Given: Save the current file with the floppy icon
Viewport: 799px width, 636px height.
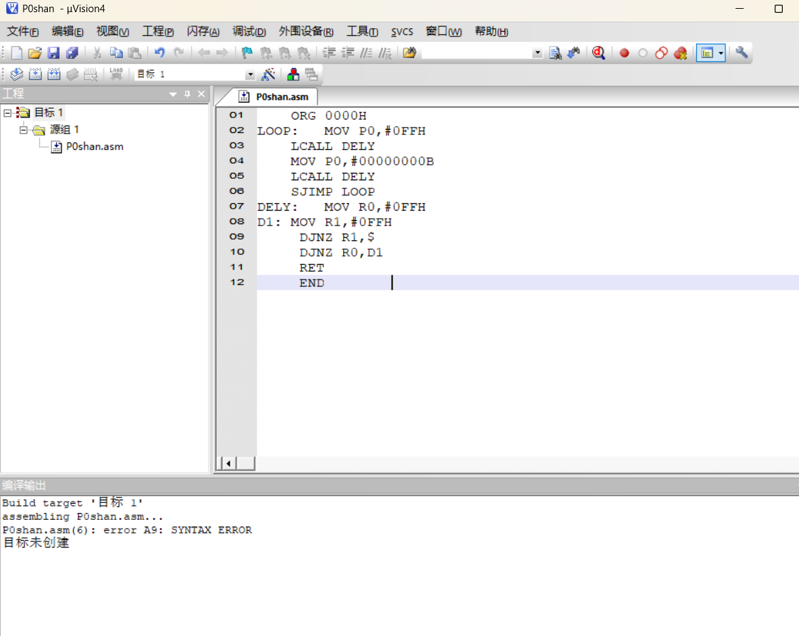Looking at the screenshot, I should point(53,53).
